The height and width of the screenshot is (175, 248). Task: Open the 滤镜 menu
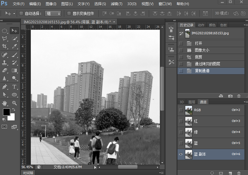point(117,4)
